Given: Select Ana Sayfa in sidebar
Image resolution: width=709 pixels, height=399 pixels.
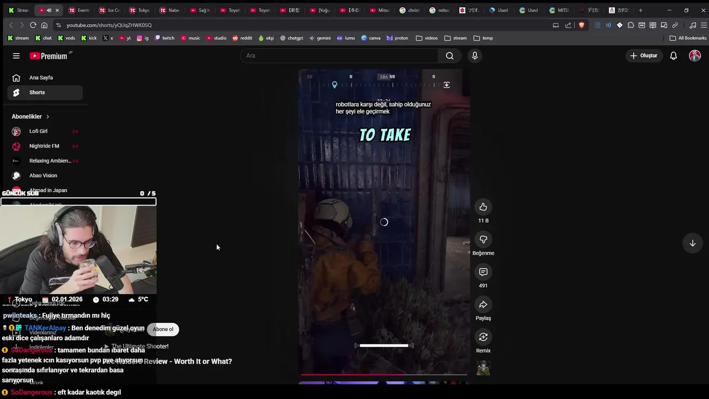Looking at the screenshot, I should click(x=45, y=78).
